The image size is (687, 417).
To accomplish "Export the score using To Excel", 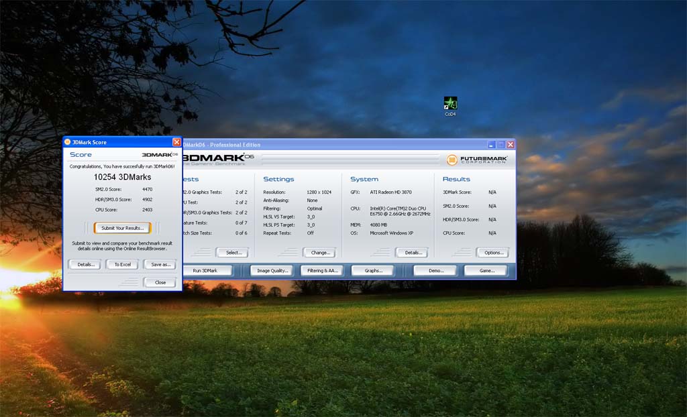I will [122, 264].
